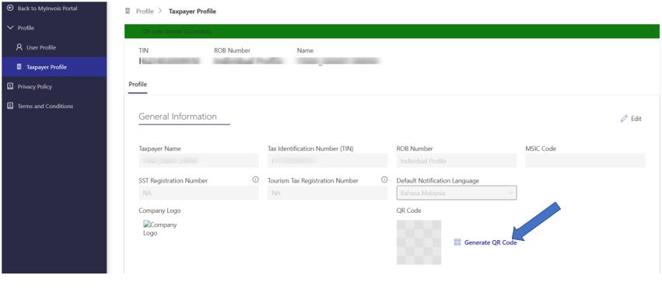Select the Taxpayer Profile building icon
Viewport: 662px width, 289px height.
pyautogui.click(x=19, y=67)
